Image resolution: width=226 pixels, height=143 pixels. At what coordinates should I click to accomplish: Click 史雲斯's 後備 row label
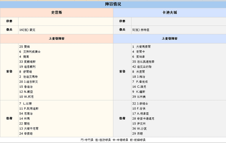(9, 118)
